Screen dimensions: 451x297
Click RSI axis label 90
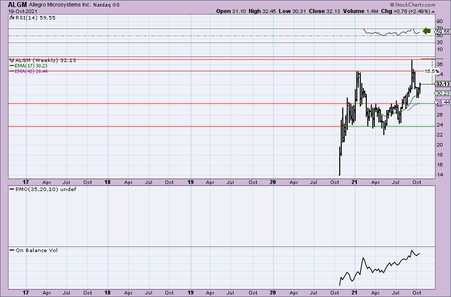click(440, 21)
